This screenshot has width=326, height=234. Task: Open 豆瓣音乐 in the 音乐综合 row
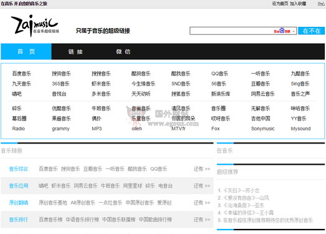point(93,169)
